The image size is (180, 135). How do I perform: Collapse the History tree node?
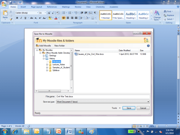[44, 59]
